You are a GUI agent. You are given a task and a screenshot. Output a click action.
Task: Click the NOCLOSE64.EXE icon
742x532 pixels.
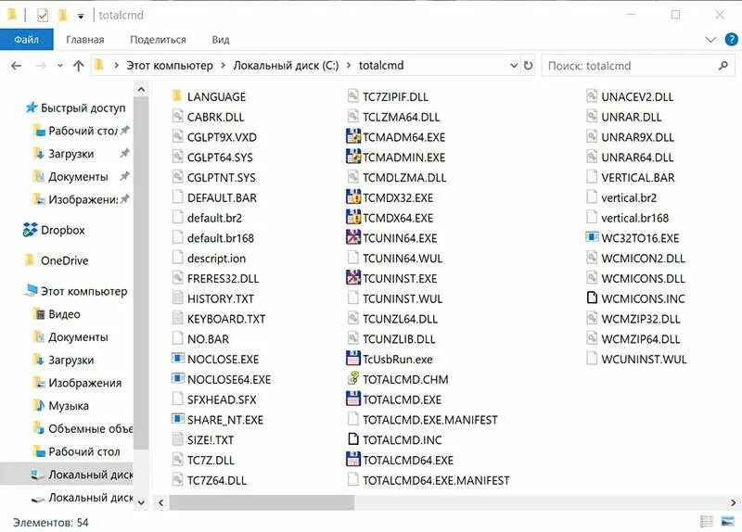[x=177, y=378]
